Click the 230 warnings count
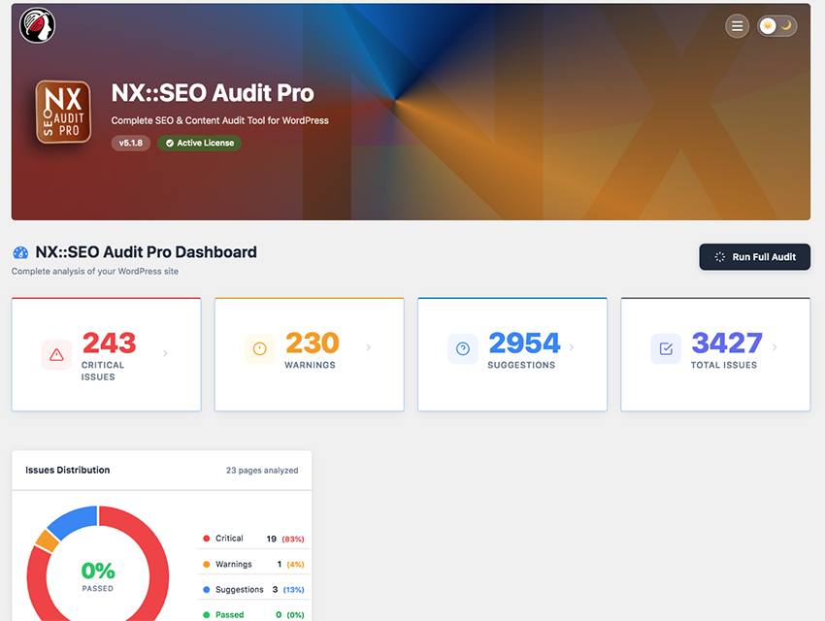The height and width of the screenshot is (621, 825). [312, 343]
